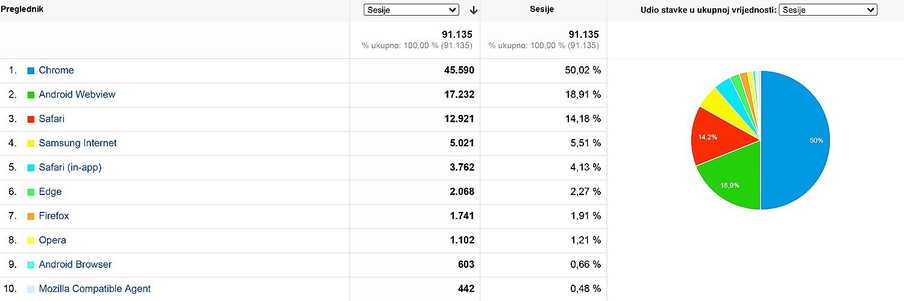Click the red Safari color swatch

coord(31,119)
